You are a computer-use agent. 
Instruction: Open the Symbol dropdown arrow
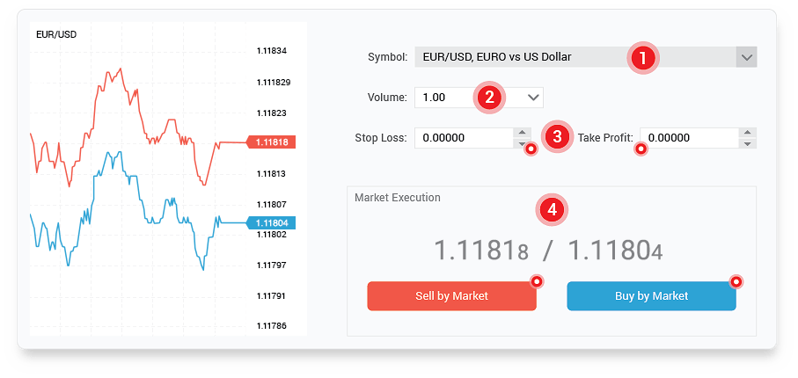coord(747,57)
